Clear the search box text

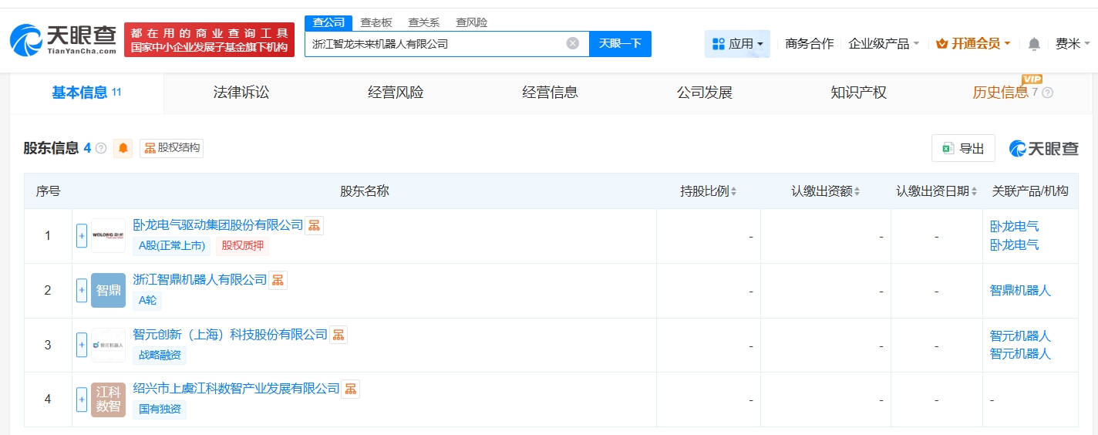572,43
